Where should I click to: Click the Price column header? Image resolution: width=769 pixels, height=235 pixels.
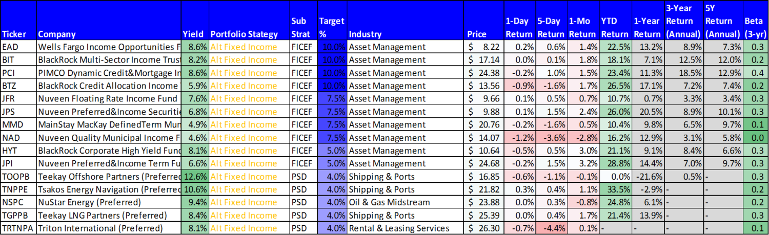coord(483,21)
